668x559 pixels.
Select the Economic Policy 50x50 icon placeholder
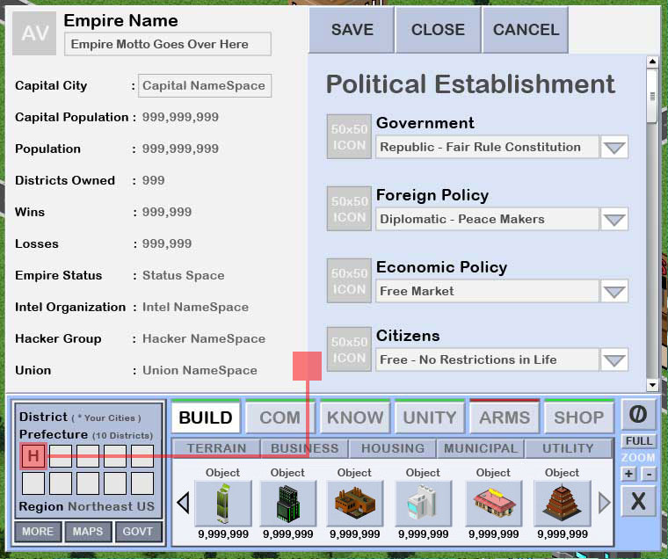click(349, 280)
